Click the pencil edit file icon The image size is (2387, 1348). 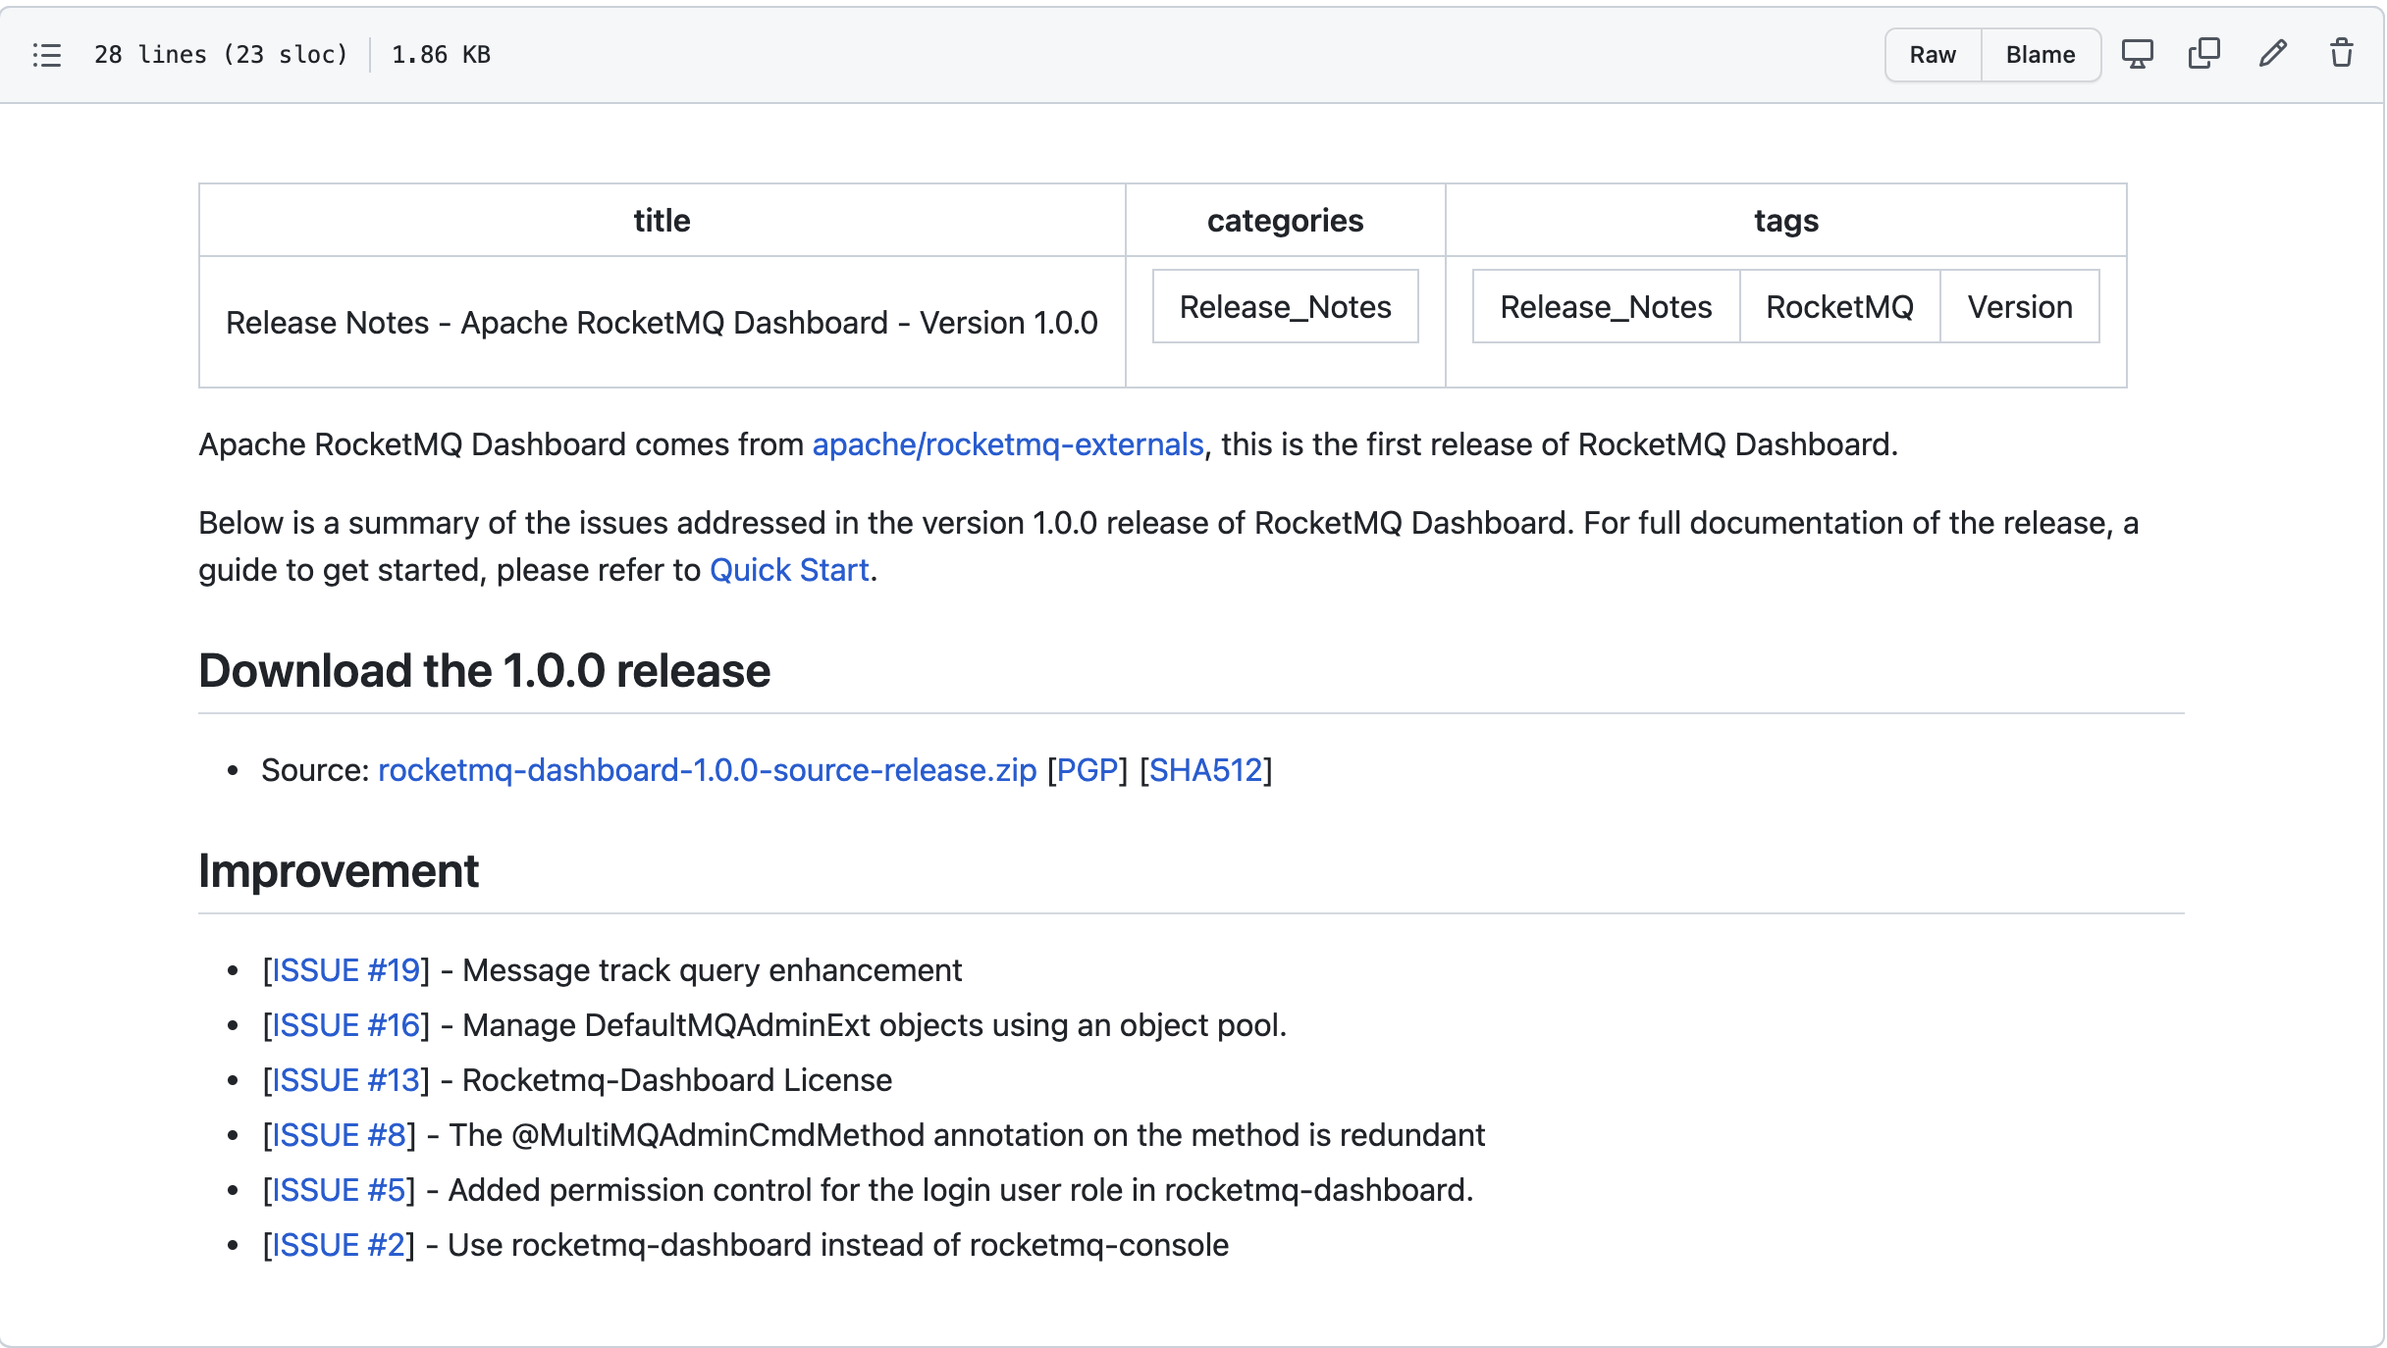[x=2272, y=54]
